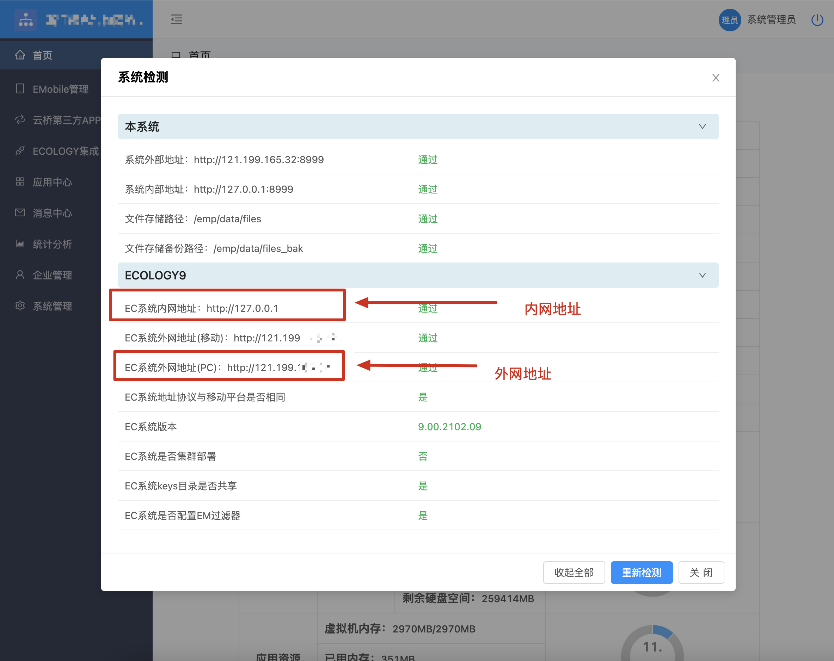
Task: Open the 系统管理员 user menu
Action: click(x=771, y=20)
